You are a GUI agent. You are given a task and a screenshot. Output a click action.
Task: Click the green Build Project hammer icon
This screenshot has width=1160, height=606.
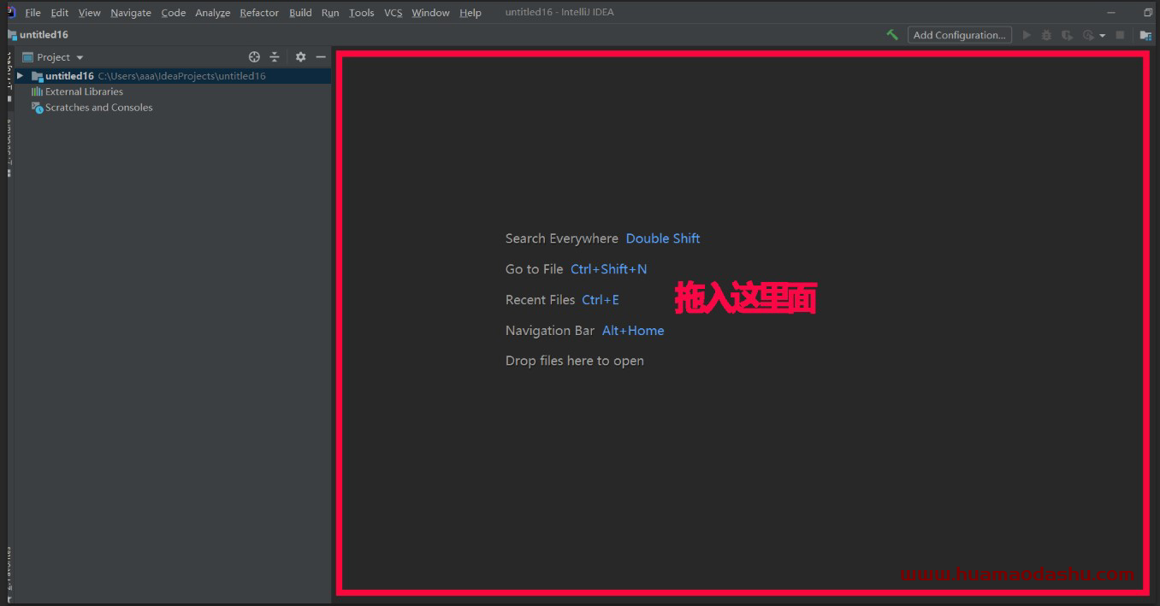coord(892,35)
